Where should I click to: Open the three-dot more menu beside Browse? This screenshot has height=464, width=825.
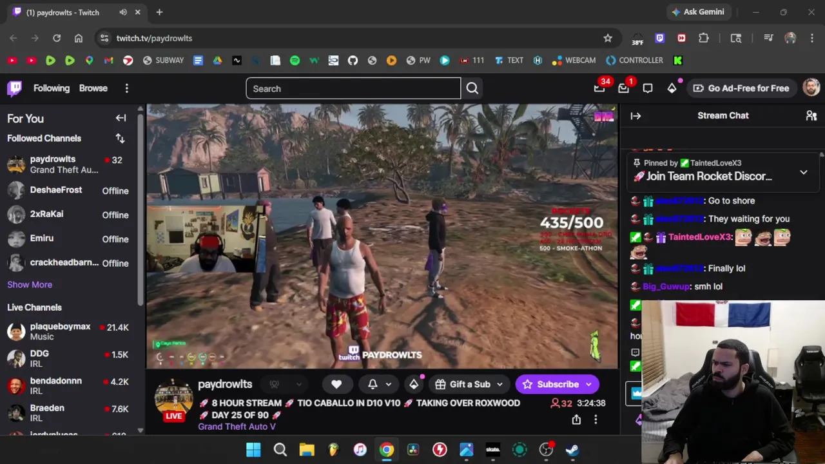point(127,88)
